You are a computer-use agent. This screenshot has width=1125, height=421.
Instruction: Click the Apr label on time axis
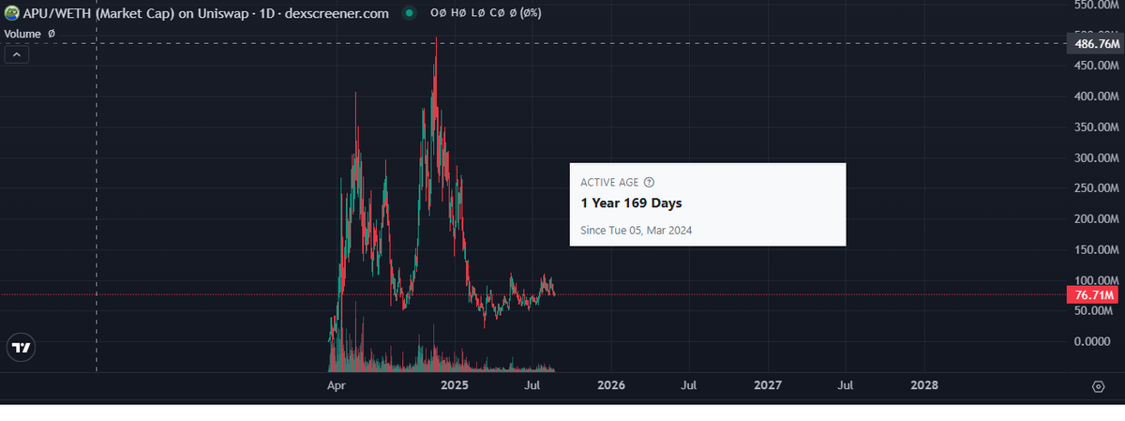335,385
